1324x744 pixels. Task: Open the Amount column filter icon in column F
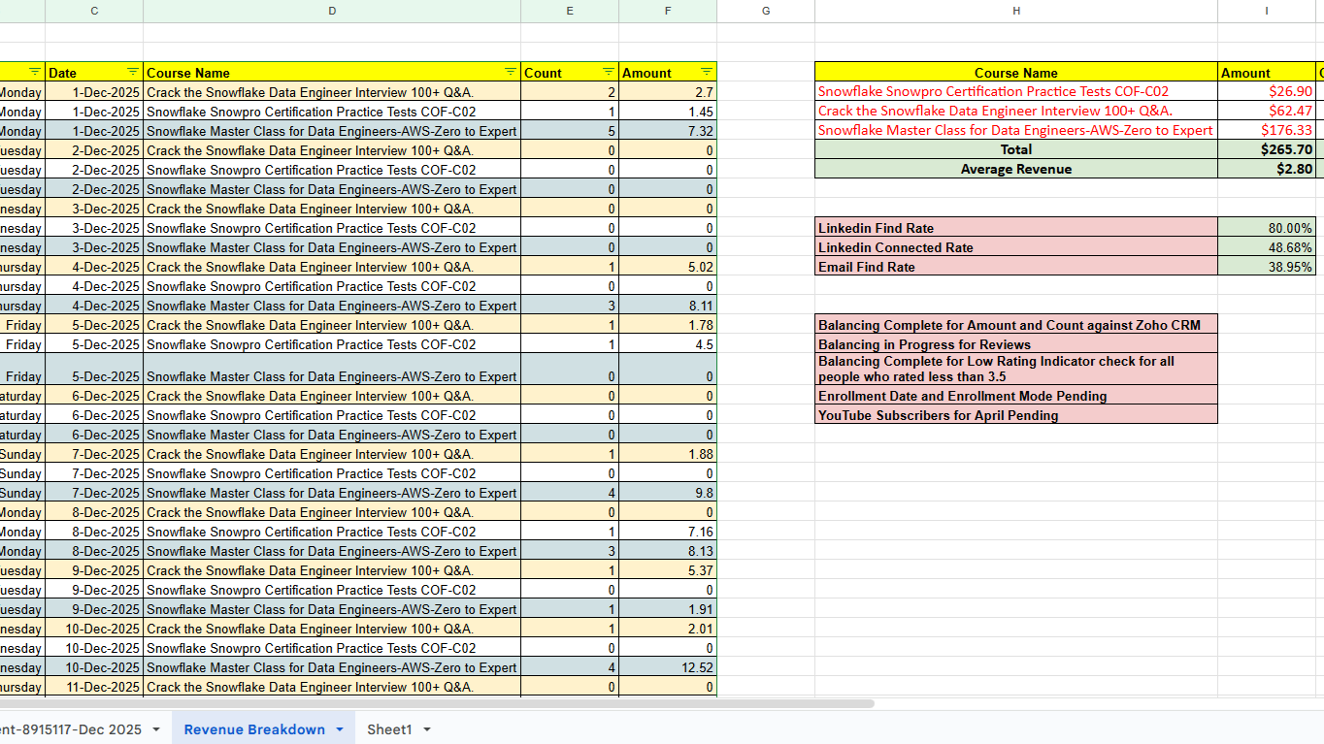[707, 73]
